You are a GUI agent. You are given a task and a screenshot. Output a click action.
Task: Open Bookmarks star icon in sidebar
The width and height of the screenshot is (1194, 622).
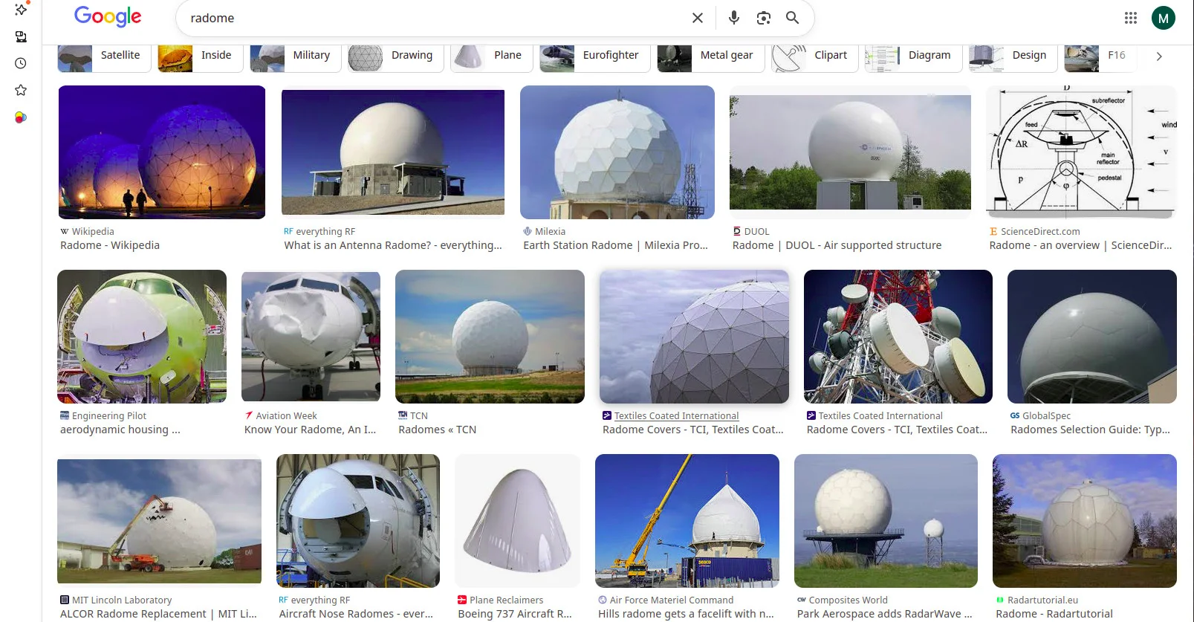21,91
